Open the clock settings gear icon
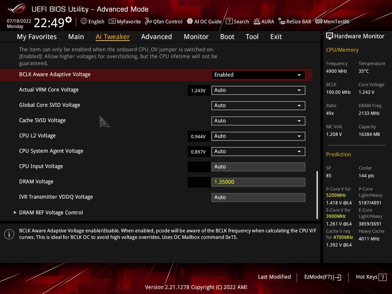 point(68,20)
